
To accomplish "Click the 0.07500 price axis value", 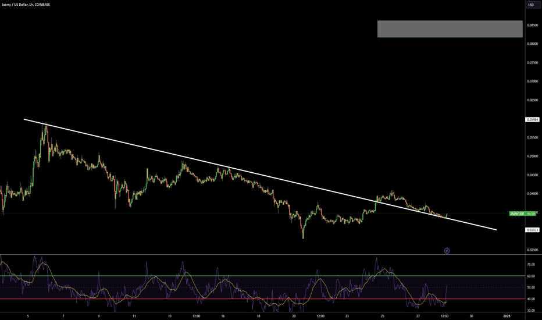I will point(532,63).
